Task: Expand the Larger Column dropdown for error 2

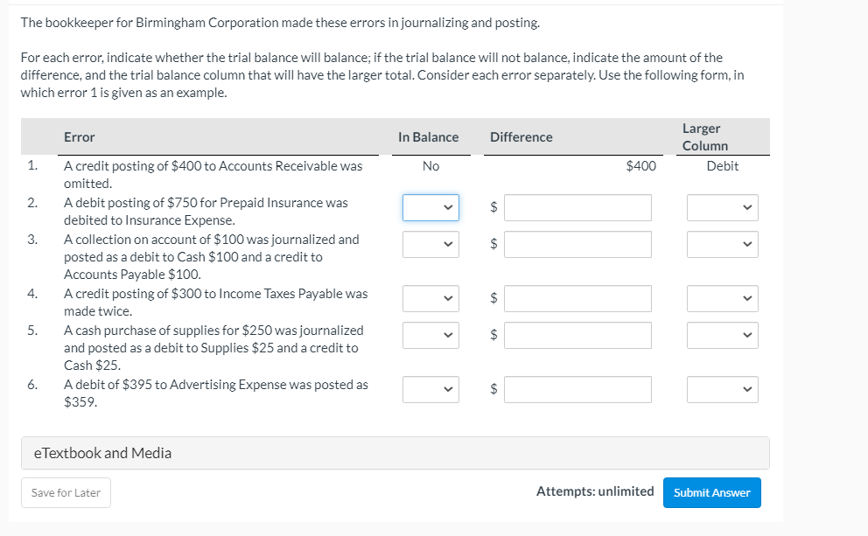Action: pyautogui.click(x=722, y=207)
